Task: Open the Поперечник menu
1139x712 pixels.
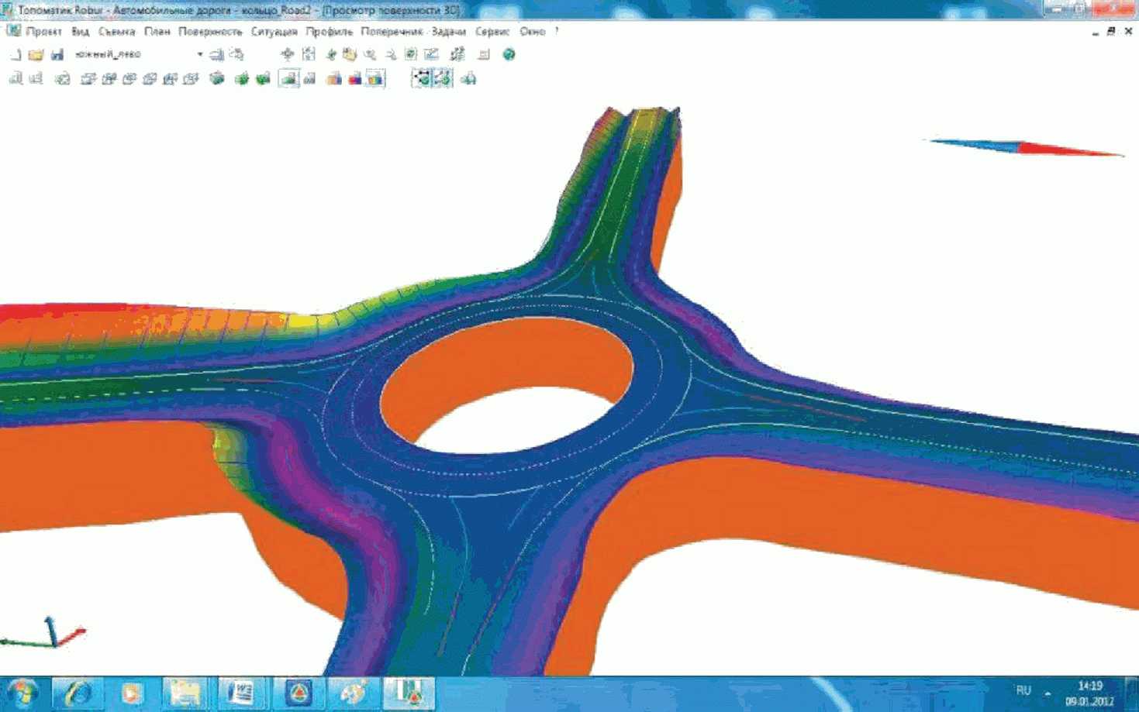Action: click(392, 32)
